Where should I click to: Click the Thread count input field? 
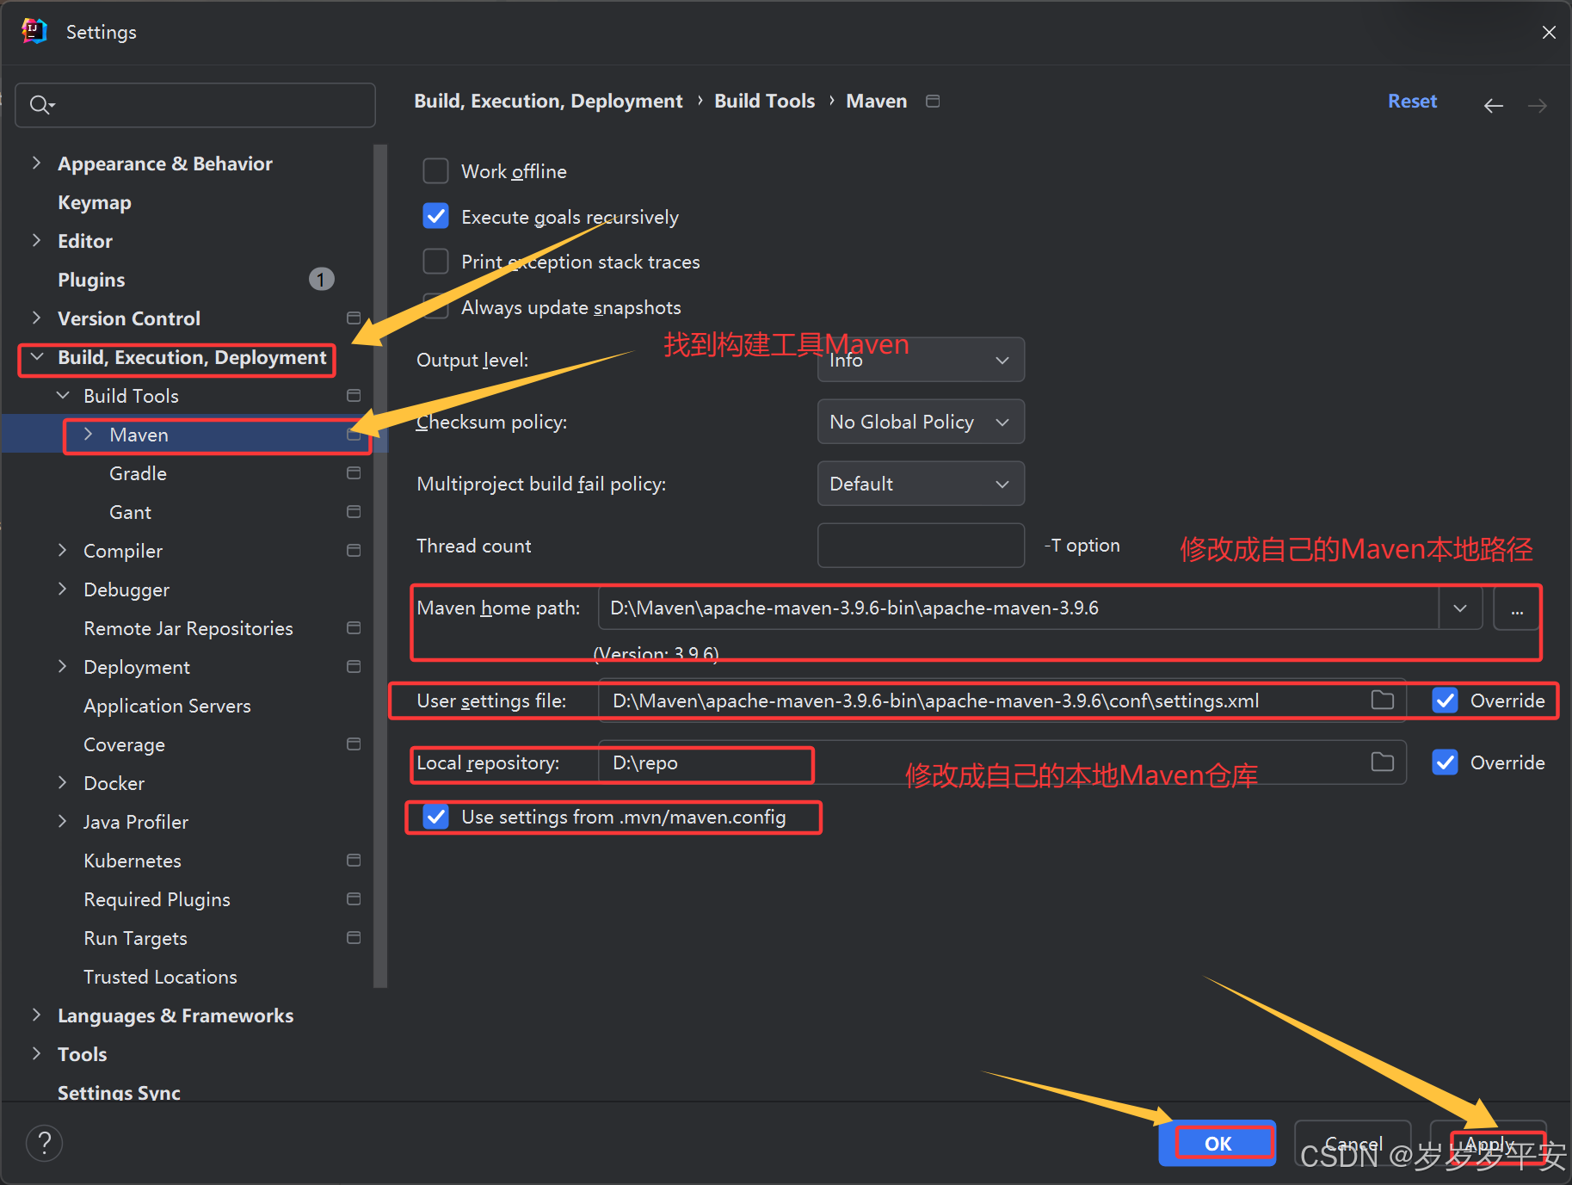click(921, 546)
